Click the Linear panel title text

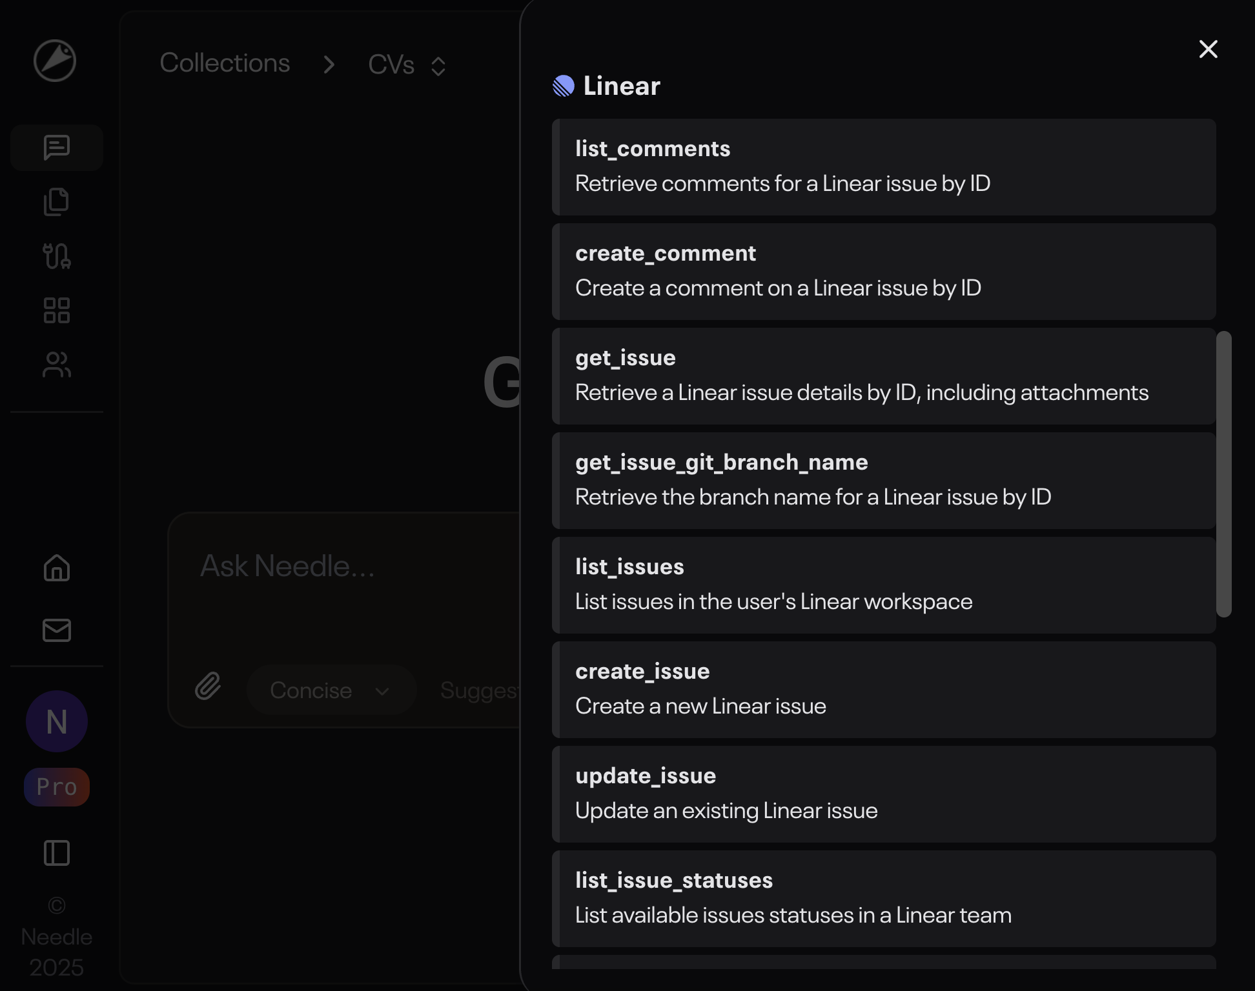click(x=622, y=86)
